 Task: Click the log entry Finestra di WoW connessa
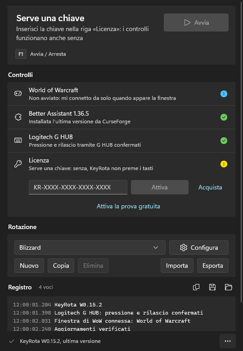(122, 321)
